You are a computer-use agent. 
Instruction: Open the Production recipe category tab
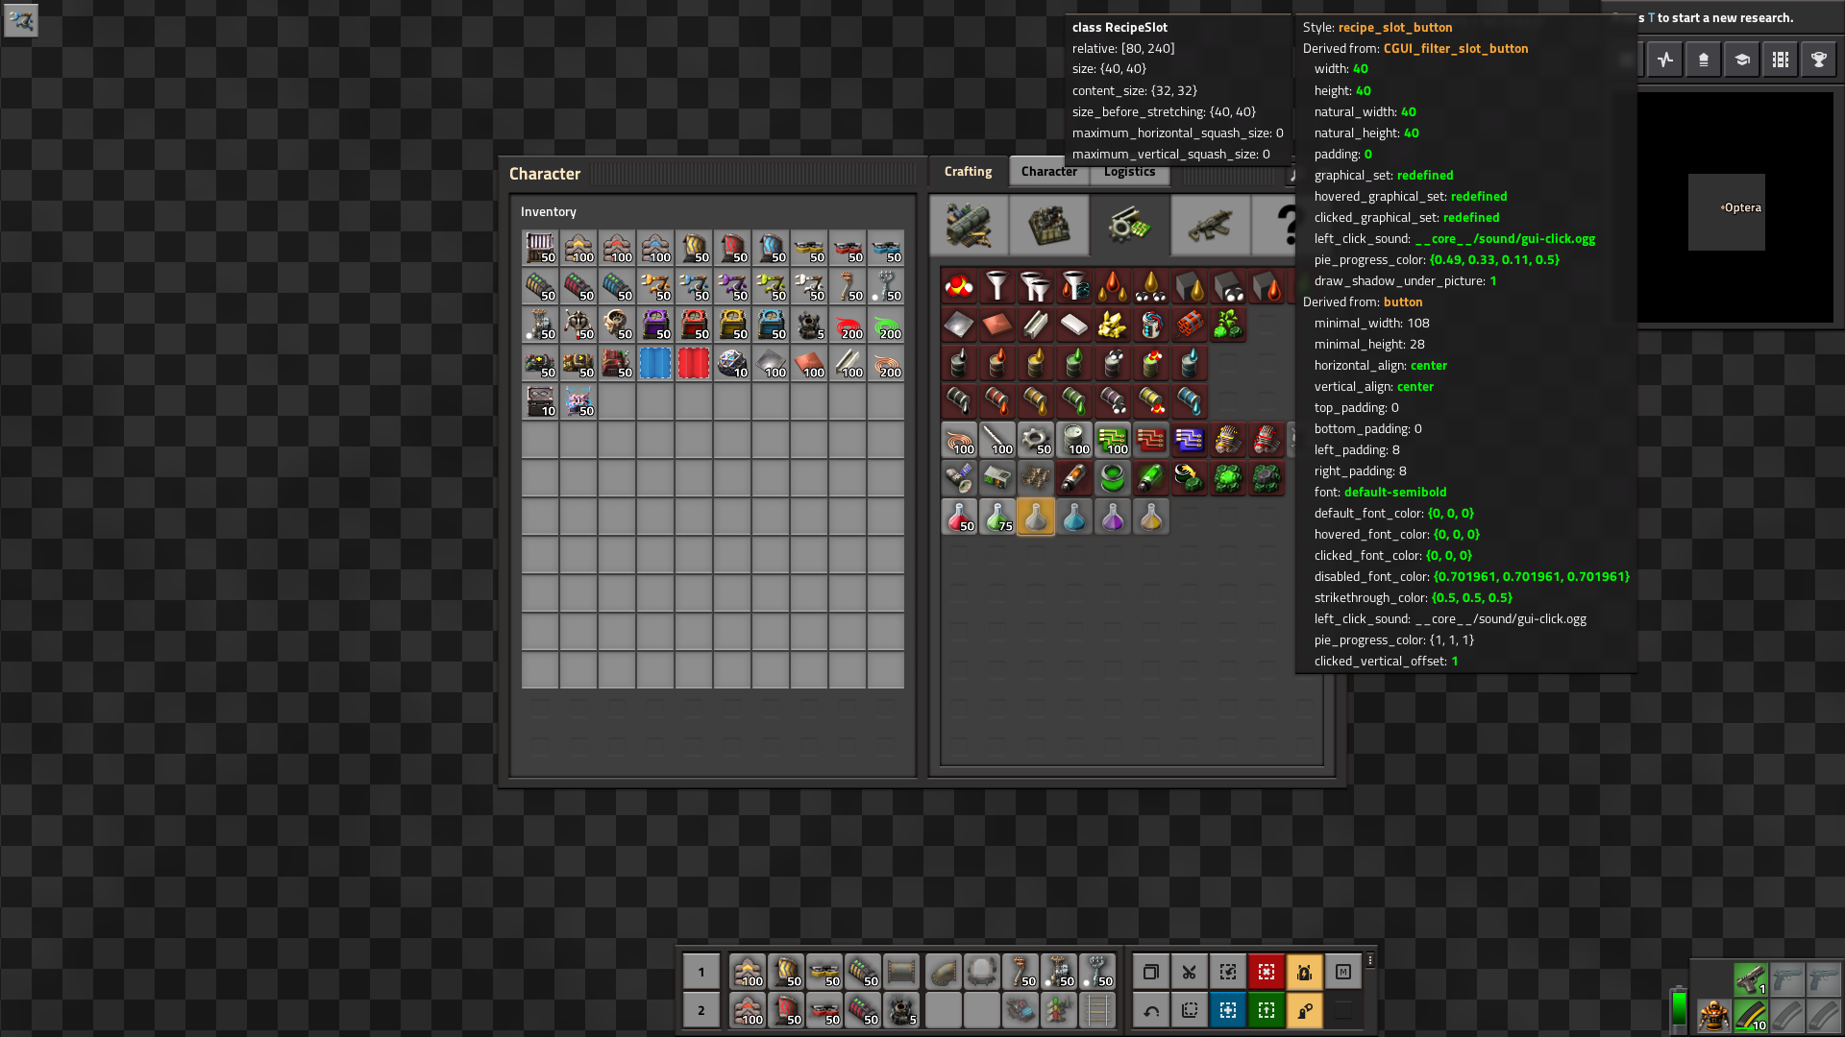coord(1049,226)
